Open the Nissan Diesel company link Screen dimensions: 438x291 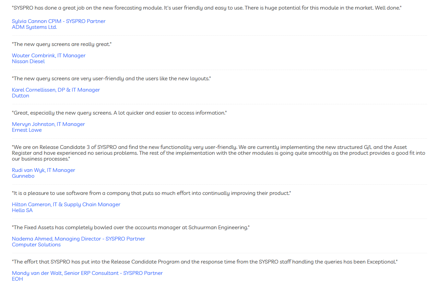[28, 61]
